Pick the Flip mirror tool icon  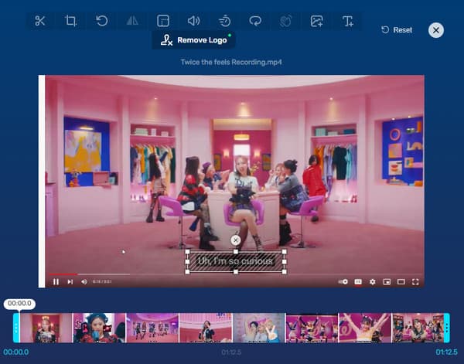tap(132, 21)
